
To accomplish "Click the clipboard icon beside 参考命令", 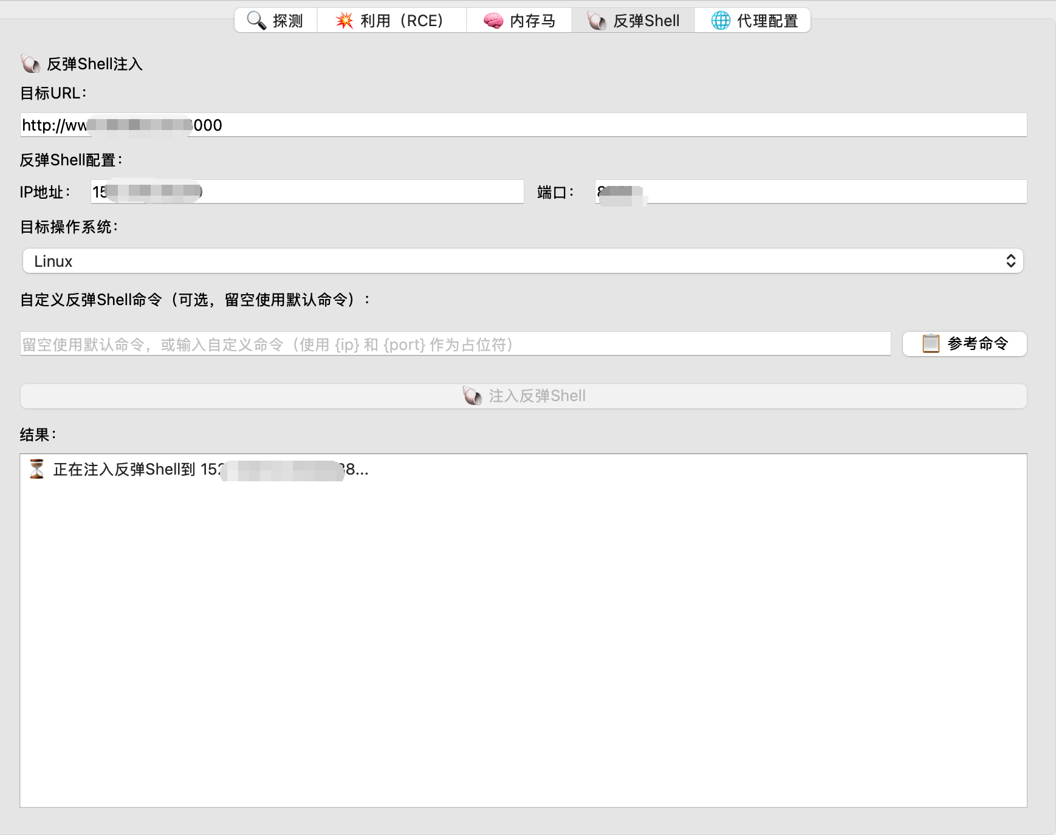I will click(x=931, y=343).
